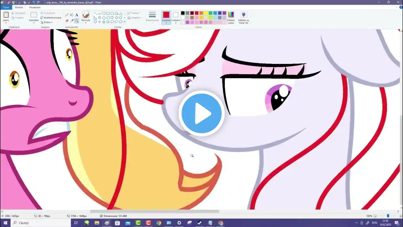Select the Color picker eyedropper tool
403x227 pixels.
(72, 20)
